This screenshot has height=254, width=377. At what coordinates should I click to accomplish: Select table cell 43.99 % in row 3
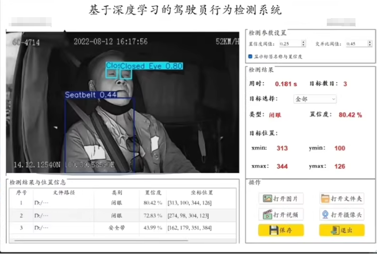[x=153, y=228]
